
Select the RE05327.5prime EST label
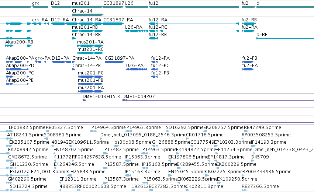(64, 128)
